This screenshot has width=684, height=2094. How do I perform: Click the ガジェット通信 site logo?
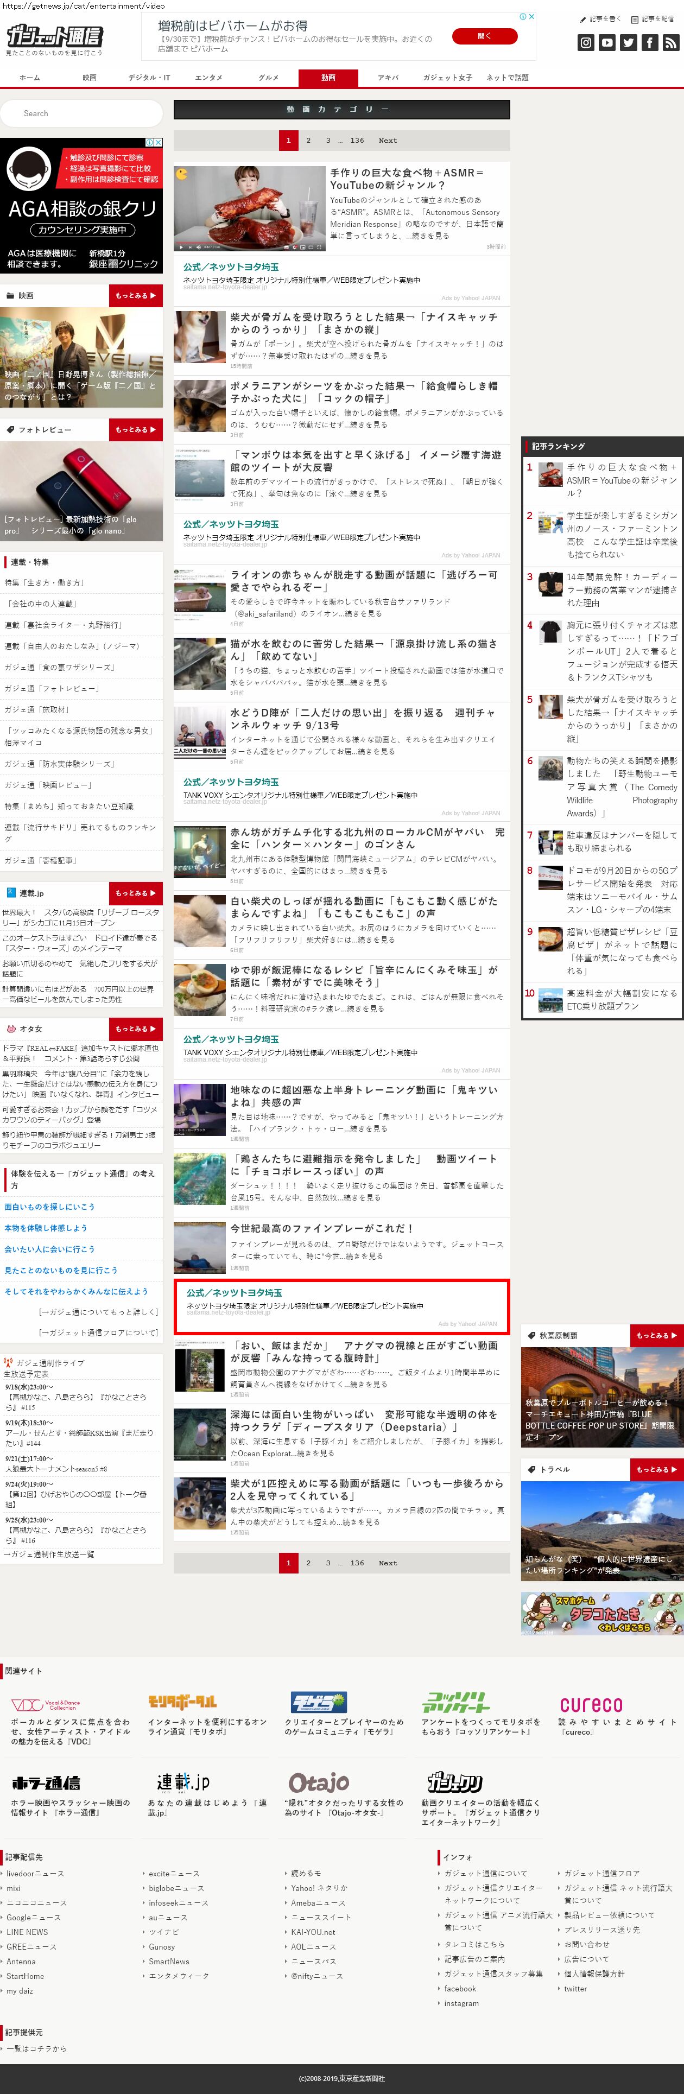click(54, 35)
